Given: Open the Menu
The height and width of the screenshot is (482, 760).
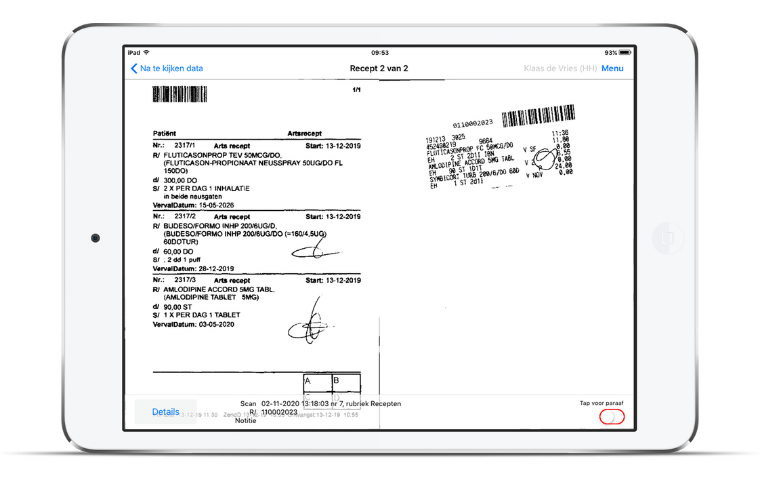Looking at the screenshot, I should [612, 68].
